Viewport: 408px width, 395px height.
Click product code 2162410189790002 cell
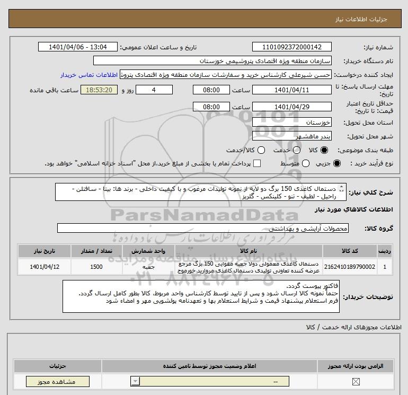(350, 267)
